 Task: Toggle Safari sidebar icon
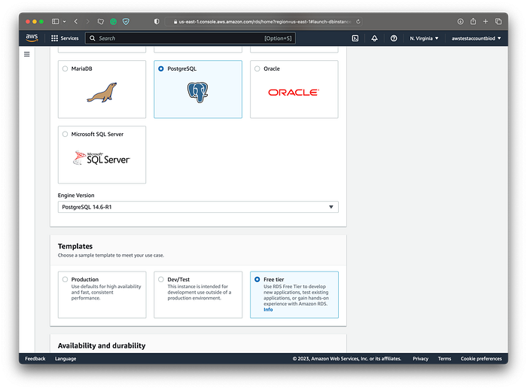[x=55, y=22]
